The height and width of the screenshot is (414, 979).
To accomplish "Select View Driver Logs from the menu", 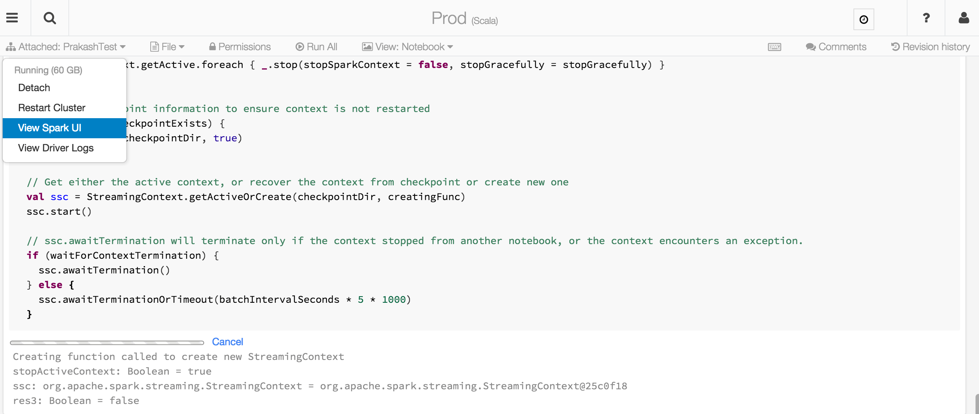I will 56,148.
